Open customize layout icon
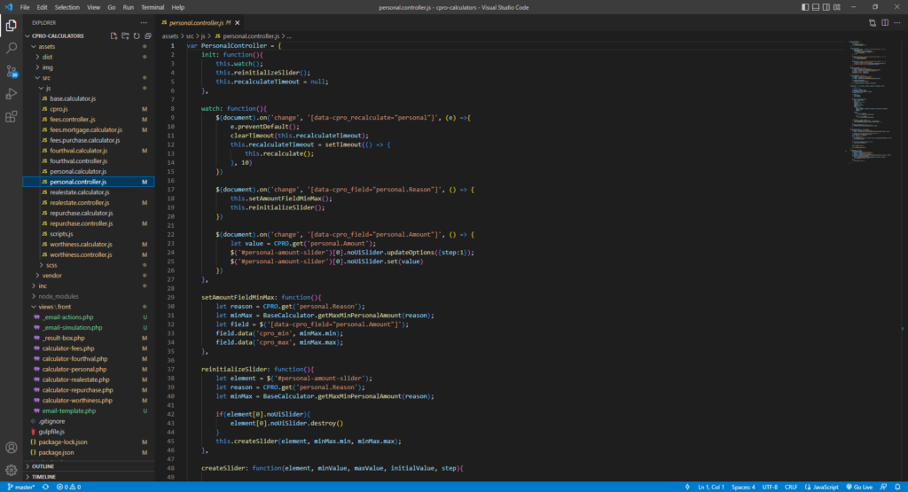This screenshot has height=492, width=908. pyautogui.click(x=837, y=7)
